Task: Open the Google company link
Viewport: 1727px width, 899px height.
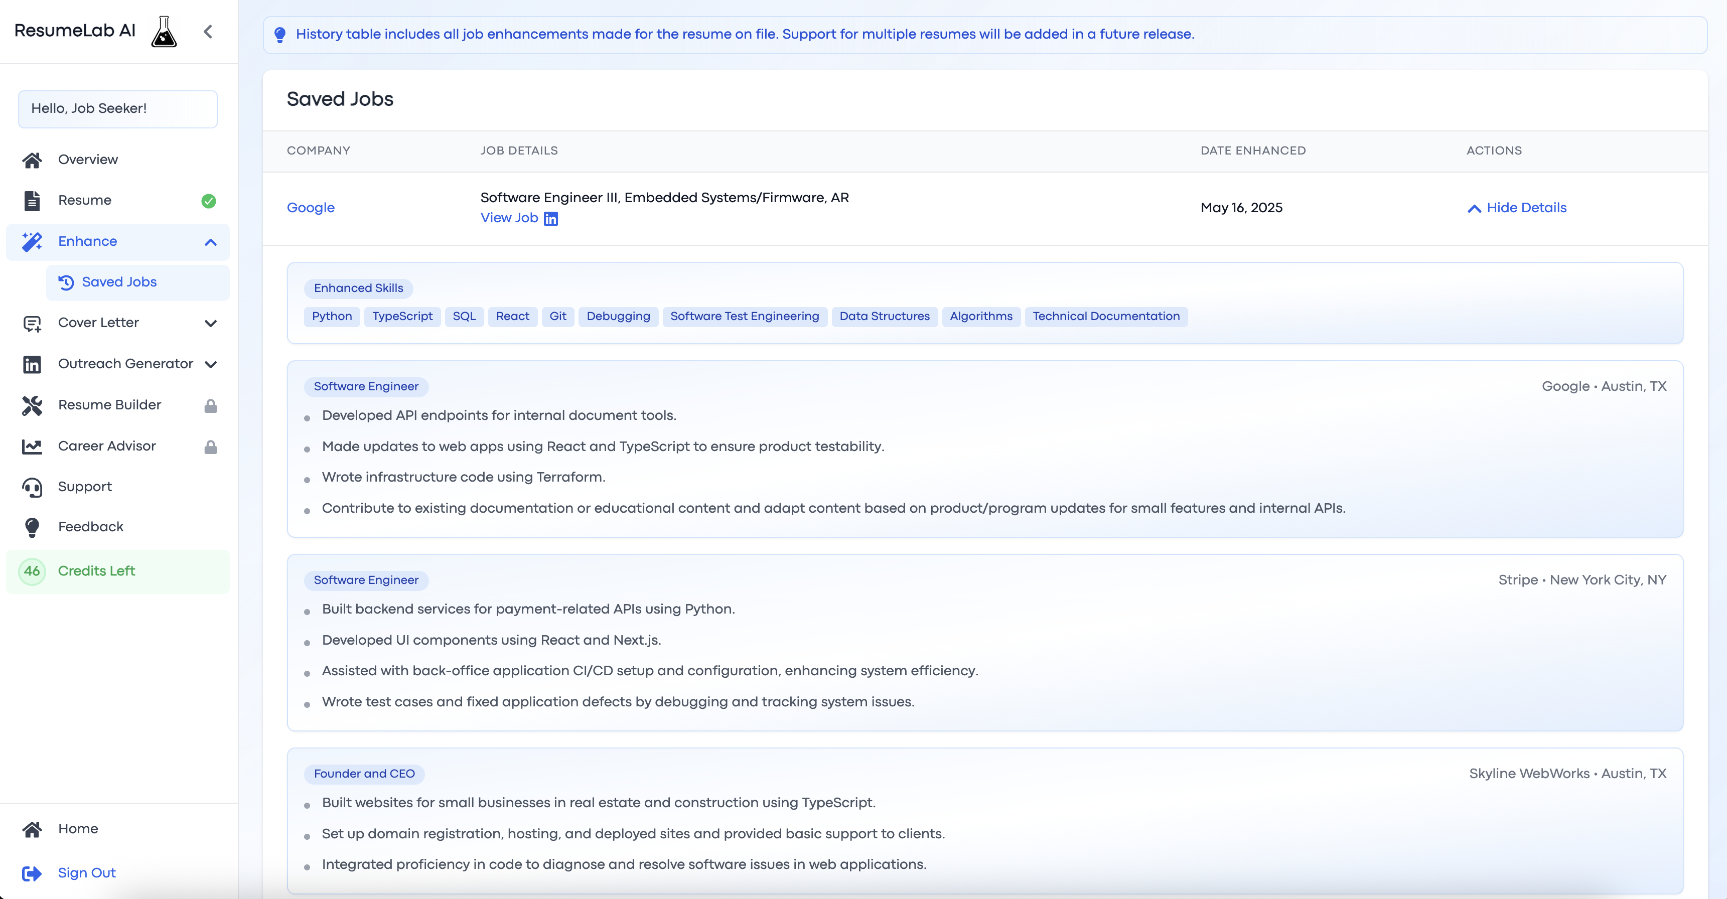Action: coord(311,208)
